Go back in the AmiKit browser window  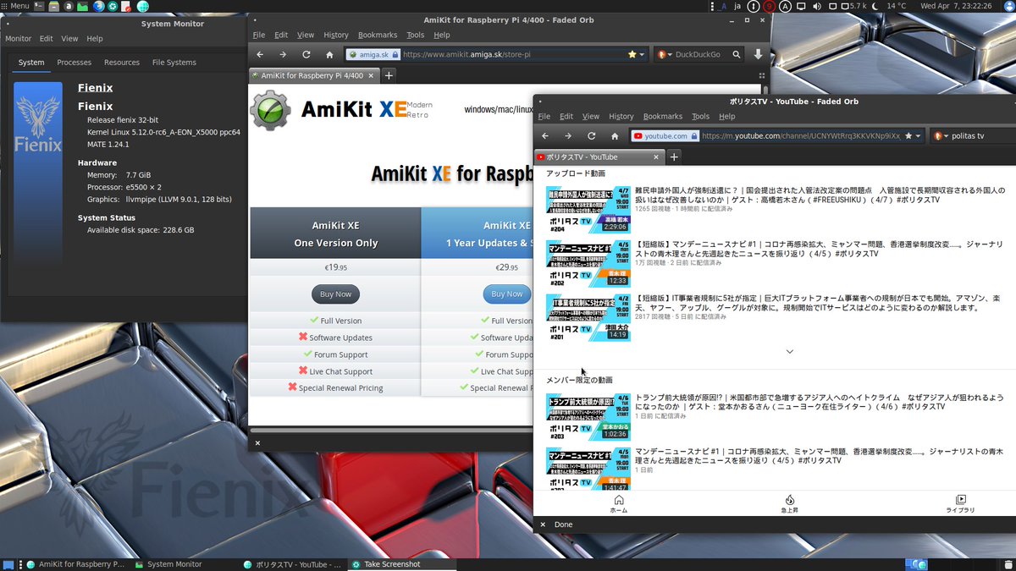tap(260, 54)
